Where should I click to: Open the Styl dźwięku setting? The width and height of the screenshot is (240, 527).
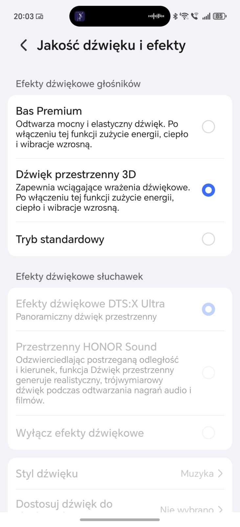[47, 474]
